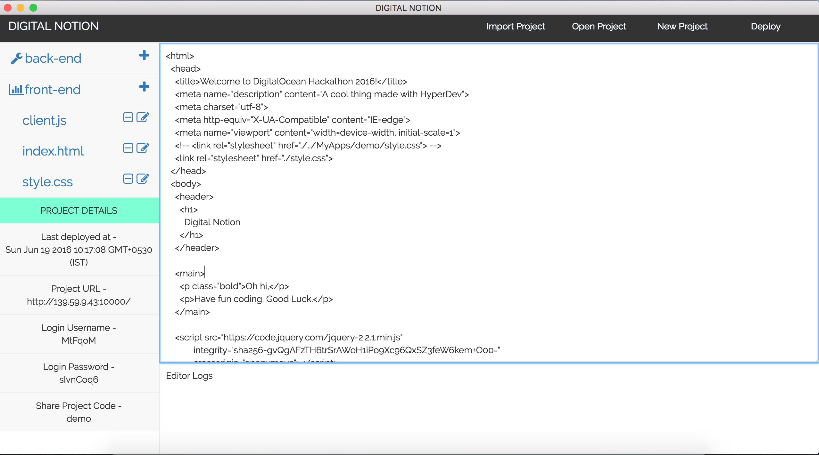The height and width of the screenshot is (455, 819).
Task: Click the plus icon next to front-end
Action: point(144,87)
